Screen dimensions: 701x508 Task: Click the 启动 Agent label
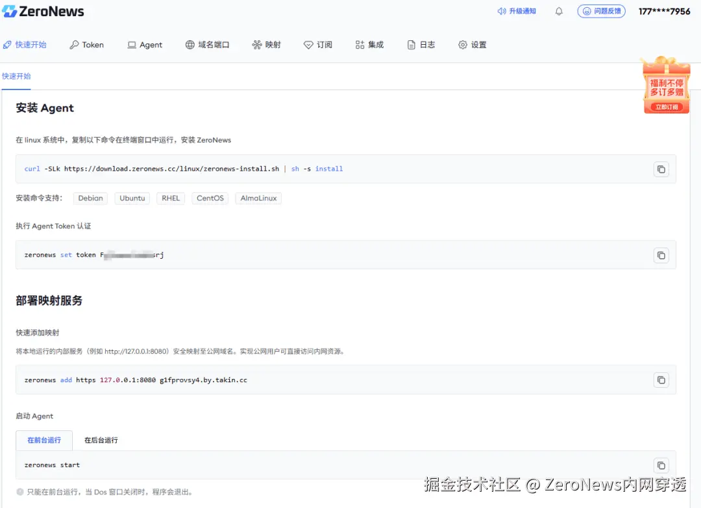click(x=34, y=417)
